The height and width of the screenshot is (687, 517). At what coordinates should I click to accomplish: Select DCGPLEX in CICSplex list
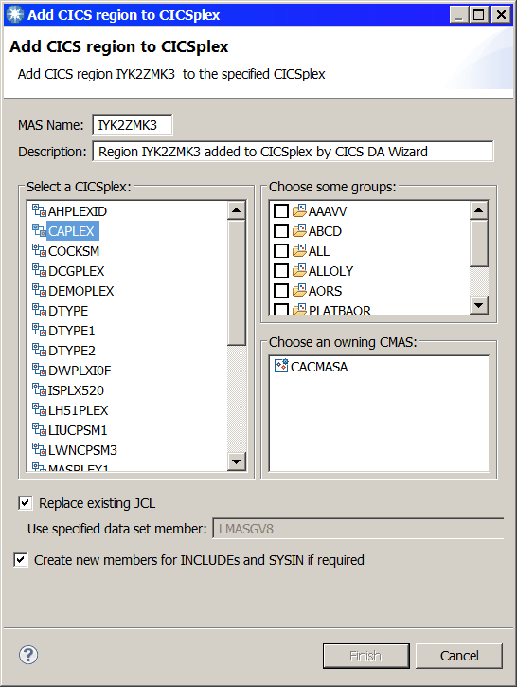coord(77,271)
